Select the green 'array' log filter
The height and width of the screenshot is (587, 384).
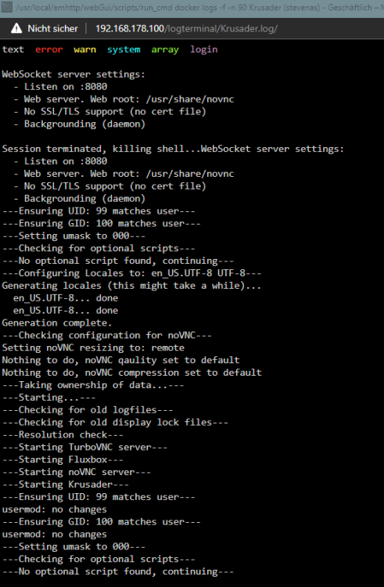tap(165, 50)
